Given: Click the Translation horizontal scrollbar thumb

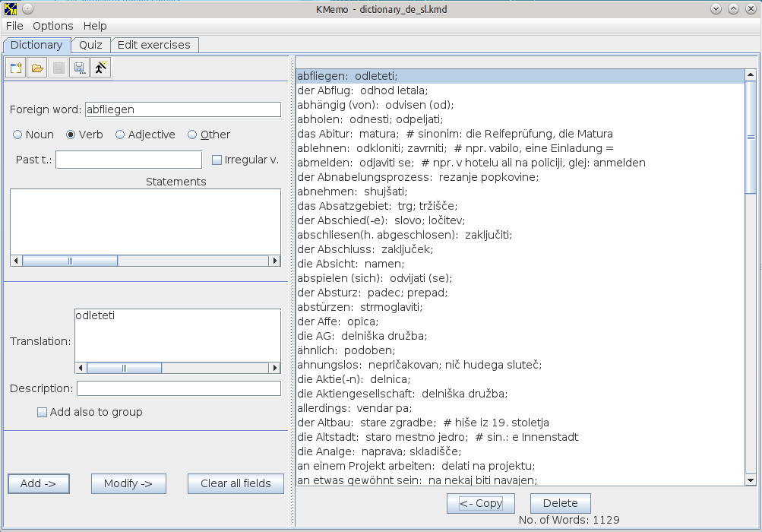Looking at the screenshot, I should [125, 368].
